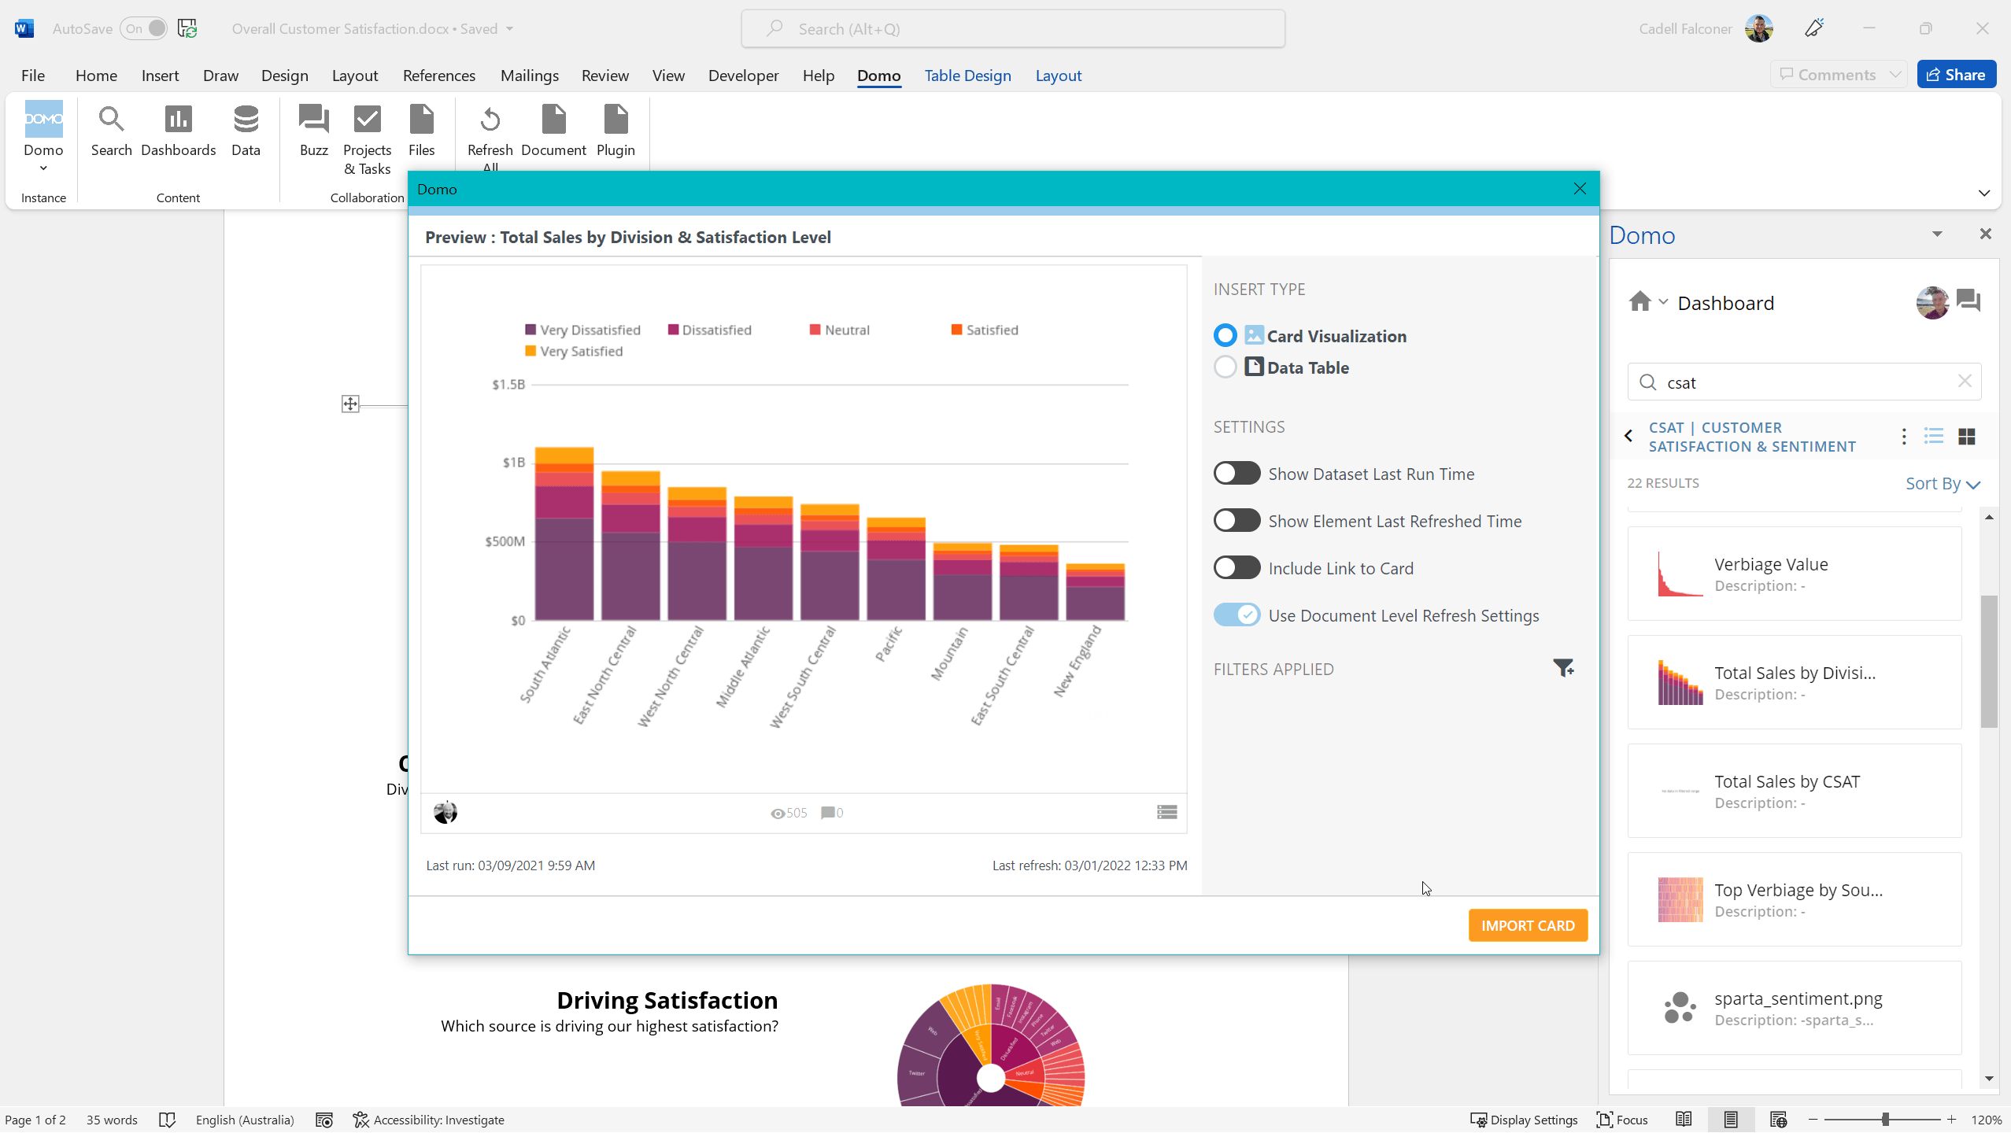Enable Show Dataset Last Run Time
The width and height of the screenshot is (2011, 1133).
(1237, 474)
